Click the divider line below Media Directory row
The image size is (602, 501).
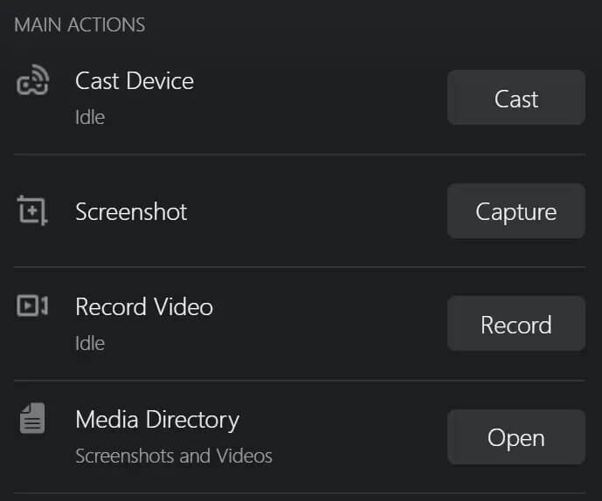301,493
